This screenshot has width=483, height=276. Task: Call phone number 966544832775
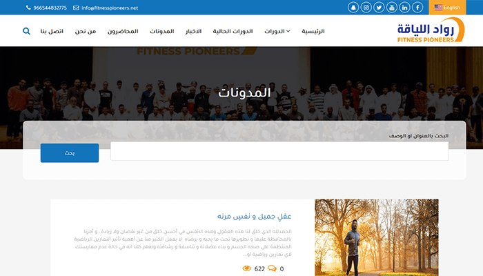[50, 8]
